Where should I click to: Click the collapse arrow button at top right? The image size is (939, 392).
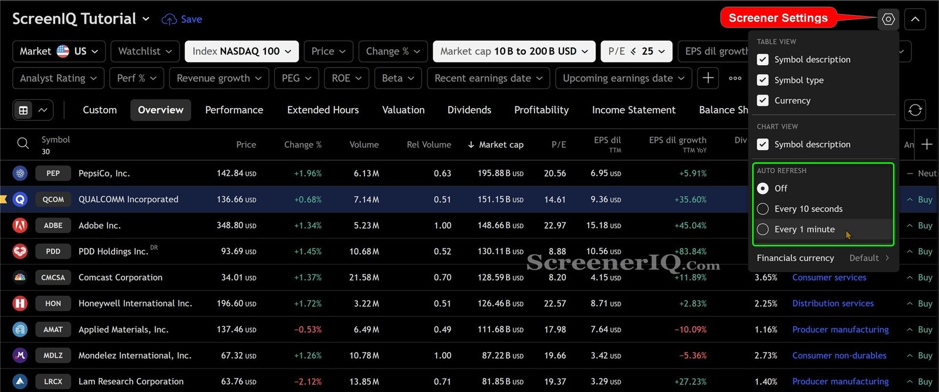pos(915,19)
